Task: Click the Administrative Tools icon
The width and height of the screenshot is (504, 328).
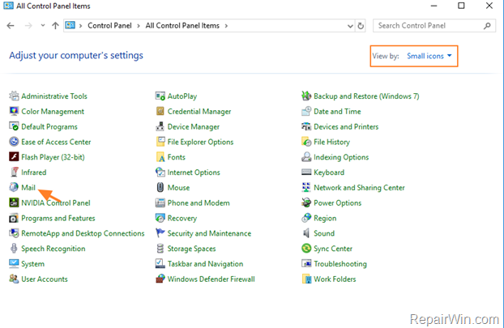Action: point(14,96)
